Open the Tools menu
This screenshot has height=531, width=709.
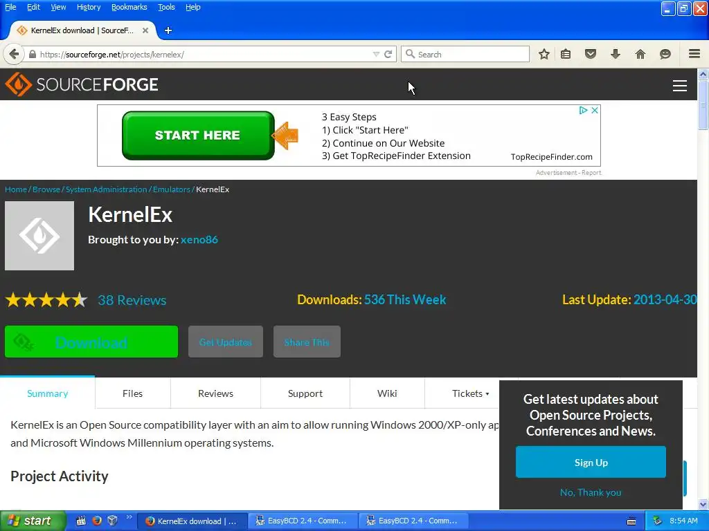coord(166,7)
